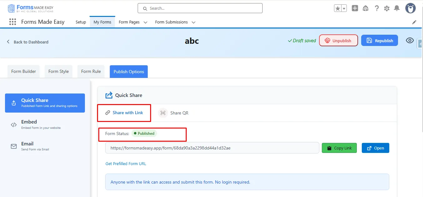Image resolution: width=423 pixels, height=197 pixels.
Task: Click the Share QR code icon
Action: point(163,113)
